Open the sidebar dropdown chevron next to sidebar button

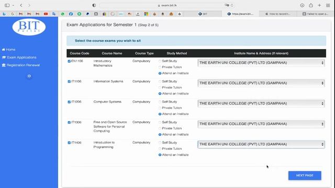tap(13, 5)
